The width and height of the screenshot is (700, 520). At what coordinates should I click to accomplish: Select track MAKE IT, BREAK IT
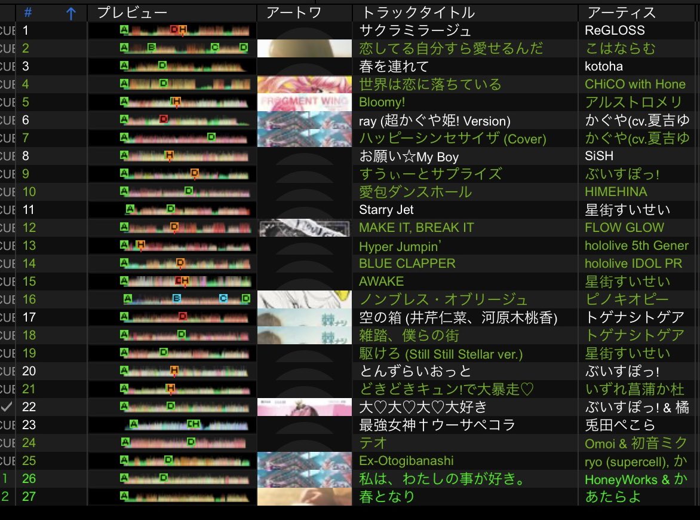(x=416, y=227)
